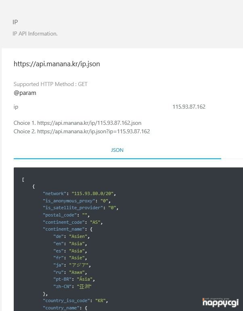Screen dimensions: 243x311
Task: Click the ip parameter name label
Action: click(16, 107)
